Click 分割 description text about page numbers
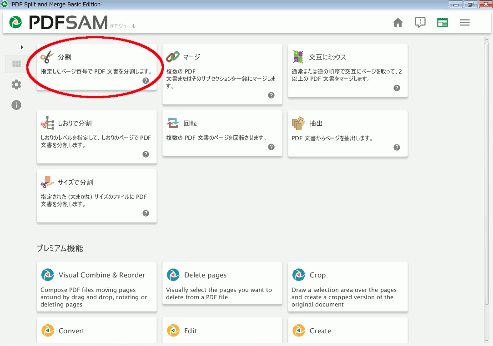Image resolution: width=493 pixels, height=346 pixels. (96, 72)
